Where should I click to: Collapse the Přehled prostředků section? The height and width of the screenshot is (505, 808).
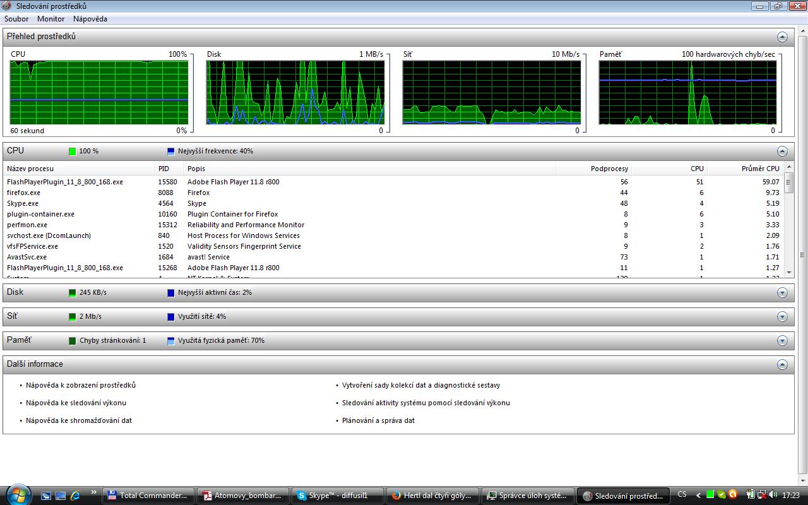pos(782,37)
